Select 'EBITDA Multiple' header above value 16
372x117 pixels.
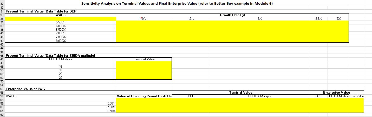pos(61,59)
